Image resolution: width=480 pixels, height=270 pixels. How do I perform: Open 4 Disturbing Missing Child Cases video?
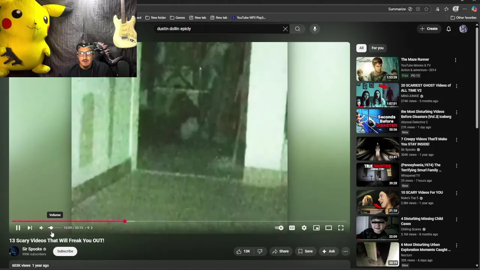coord(421,221)
